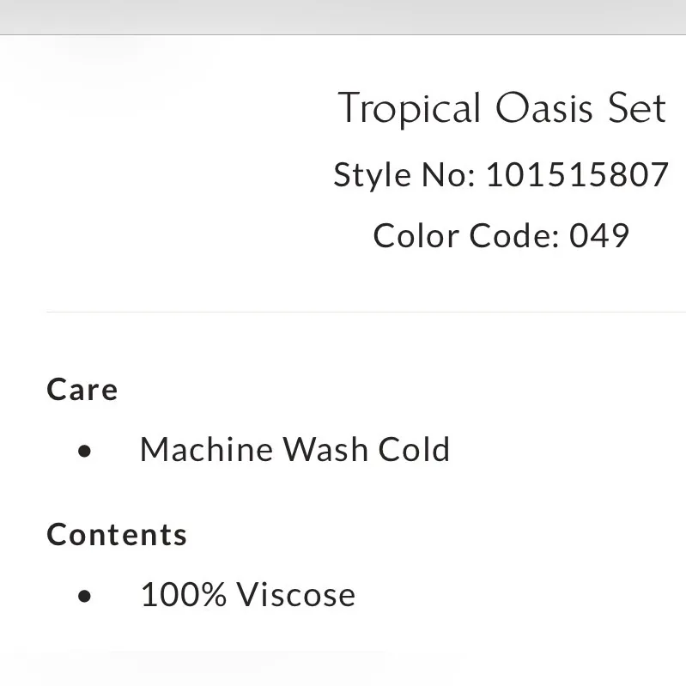Click the bullet beside Machine Wash Cold

tap(84, 451)
